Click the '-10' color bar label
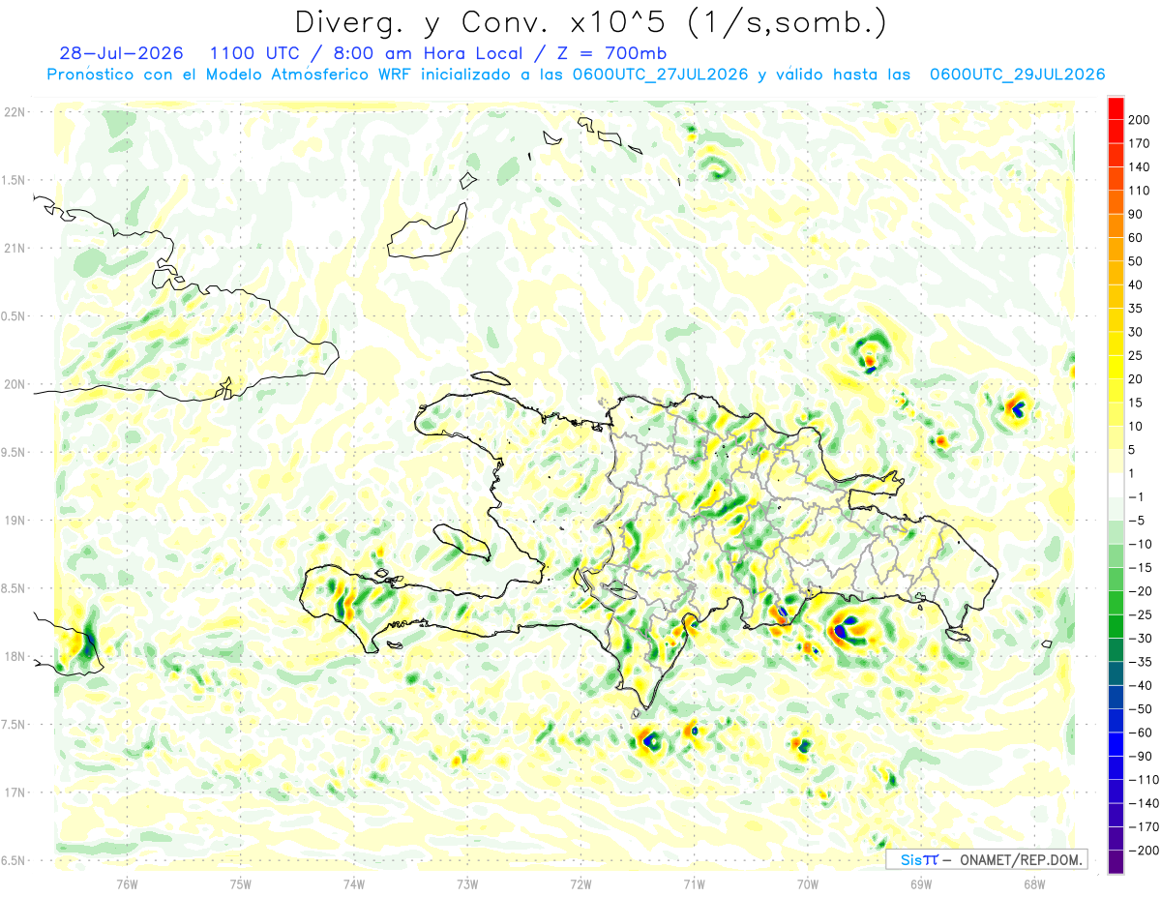The image size is (1161, 897). click(1142, 544)
